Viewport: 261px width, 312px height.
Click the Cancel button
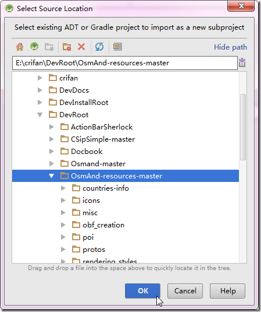point(185,291)
